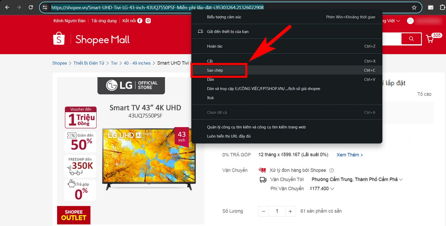The height and width of the screenshot is (226, 446).
Task: Choose Cắt in the context menu
Action: tap(287, 61)
